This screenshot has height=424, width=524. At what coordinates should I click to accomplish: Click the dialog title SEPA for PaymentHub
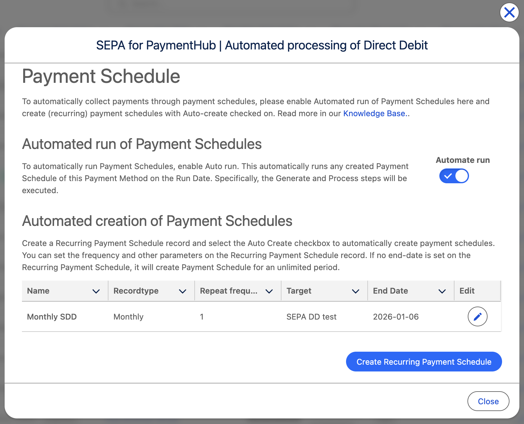pyautogui.click(x=262, y=45)
